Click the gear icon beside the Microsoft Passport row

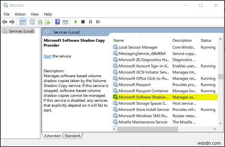point(115,84)
